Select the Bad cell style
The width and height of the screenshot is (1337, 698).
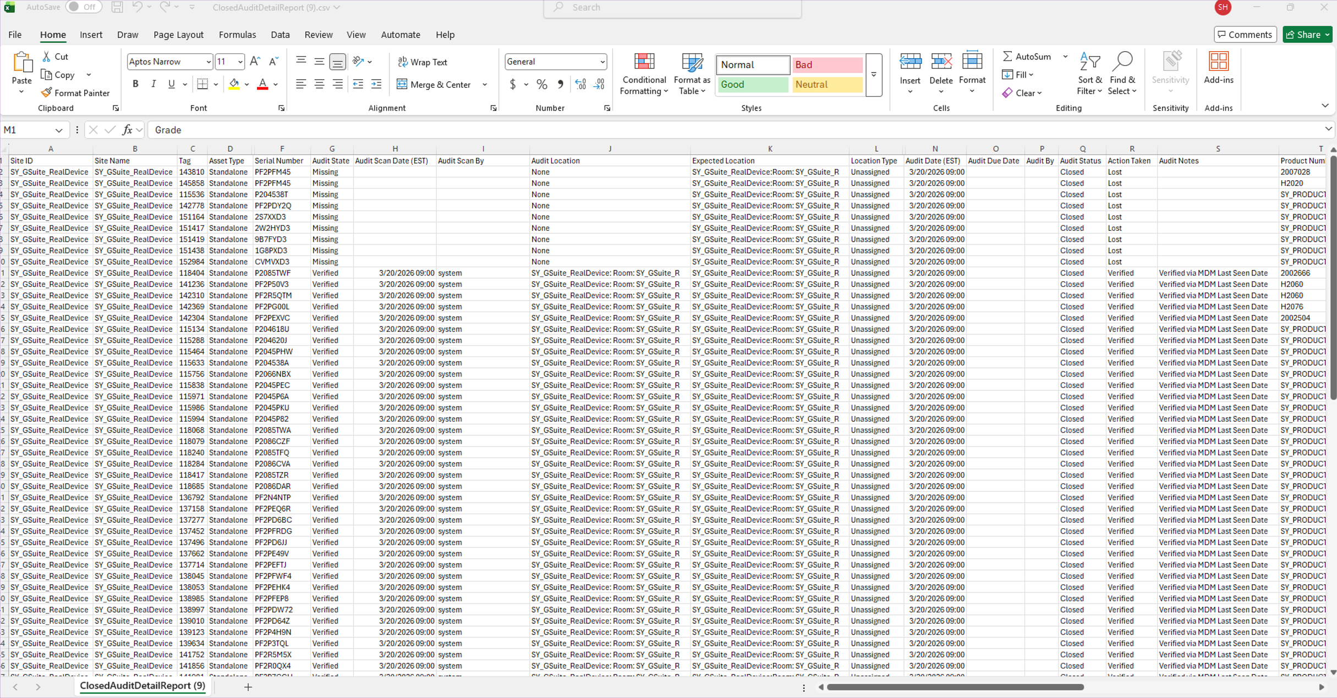click(827, 65)
